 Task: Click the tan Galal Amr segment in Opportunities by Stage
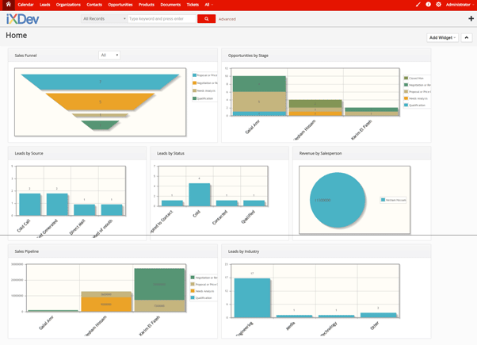point(259,102)
